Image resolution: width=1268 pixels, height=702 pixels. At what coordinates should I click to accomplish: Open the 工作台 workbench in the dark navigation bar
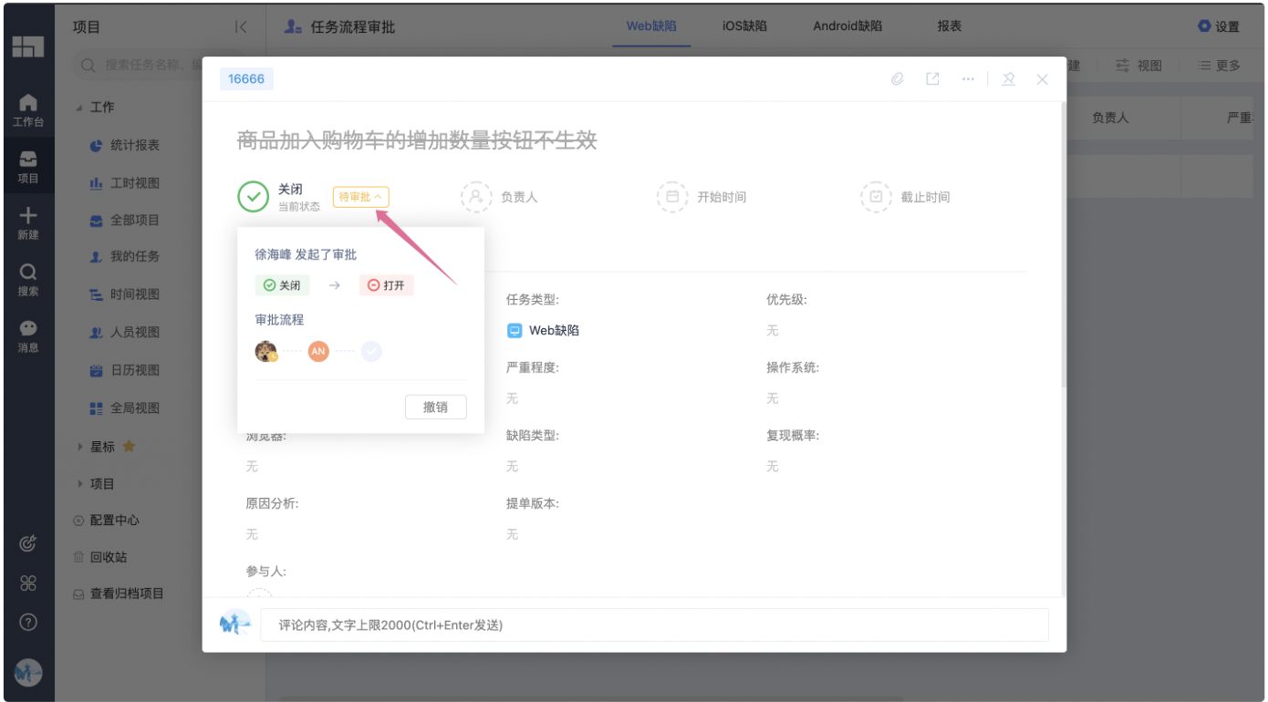tap(28, 109)
